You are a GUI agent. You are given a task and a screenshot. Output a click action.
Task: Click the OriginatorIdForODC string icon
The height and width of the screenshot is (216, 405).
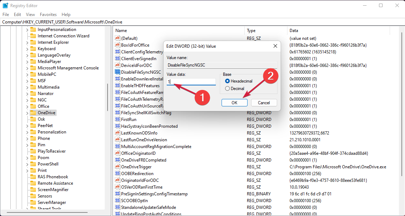click(118, 180)
